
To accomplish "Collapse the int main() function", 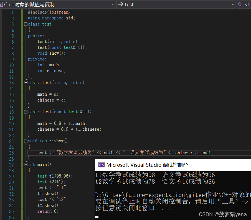I will [26, 165].
